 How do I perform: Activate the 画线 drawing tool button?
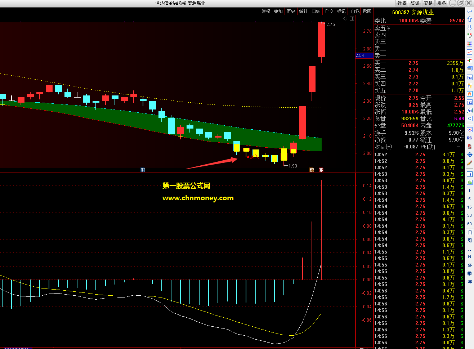tap(316, 11)
